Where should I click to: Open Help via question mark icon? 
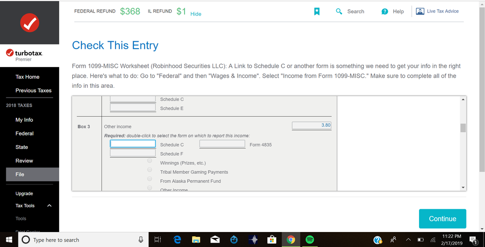(x=385, y=11)
